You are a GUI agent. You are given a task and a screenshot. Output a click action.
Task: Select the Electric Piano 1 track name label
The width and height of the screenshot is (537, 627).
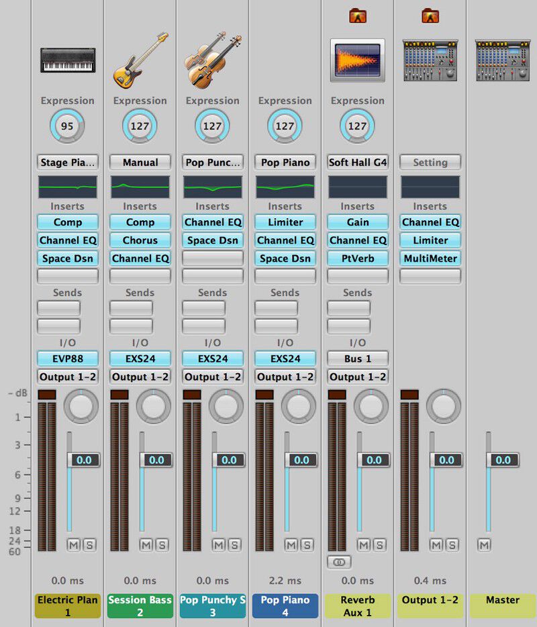(x=68, y=606)
